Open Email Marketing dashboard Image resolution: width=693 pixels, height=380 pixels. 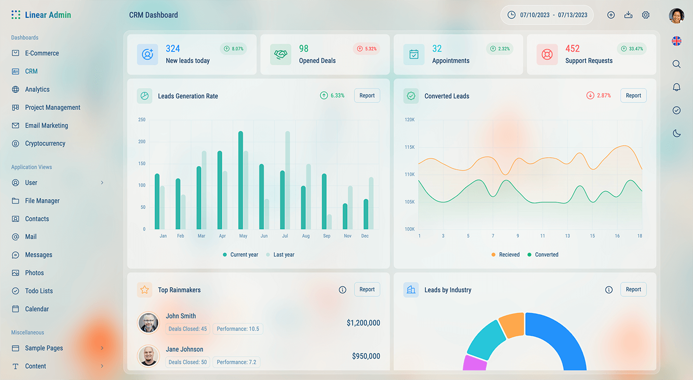click(47, 125)
